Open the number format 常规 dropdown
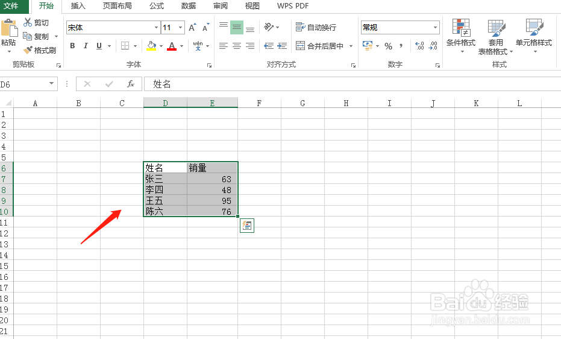561x339 pixels. (435, 28)
